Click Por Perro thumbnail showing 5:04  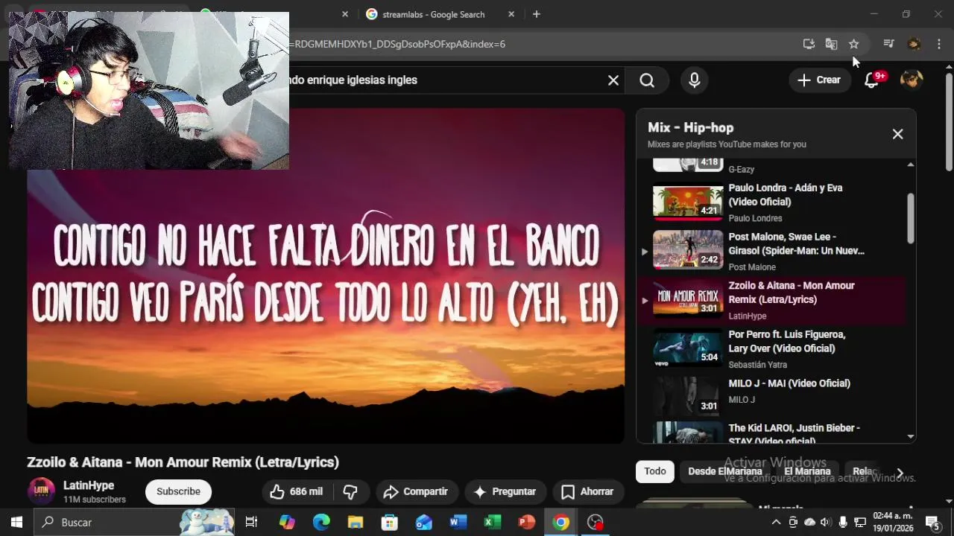coord(688,348)
